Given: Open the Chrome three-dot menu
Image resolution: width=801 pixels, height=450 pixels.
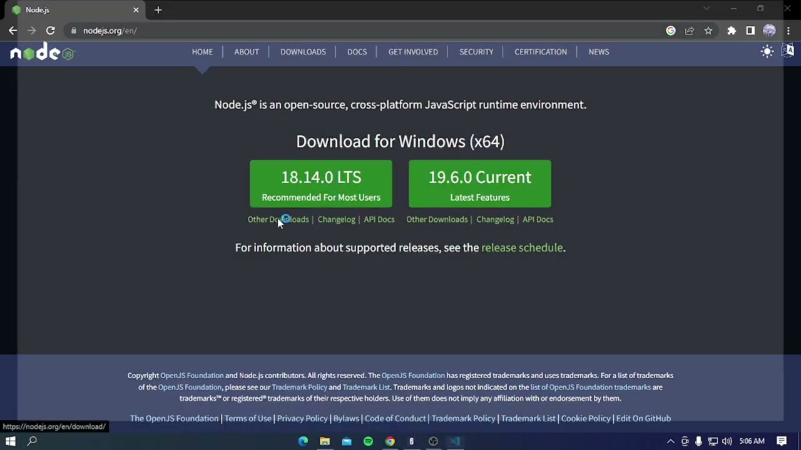Looking at the screenshot, I should 788,31.
